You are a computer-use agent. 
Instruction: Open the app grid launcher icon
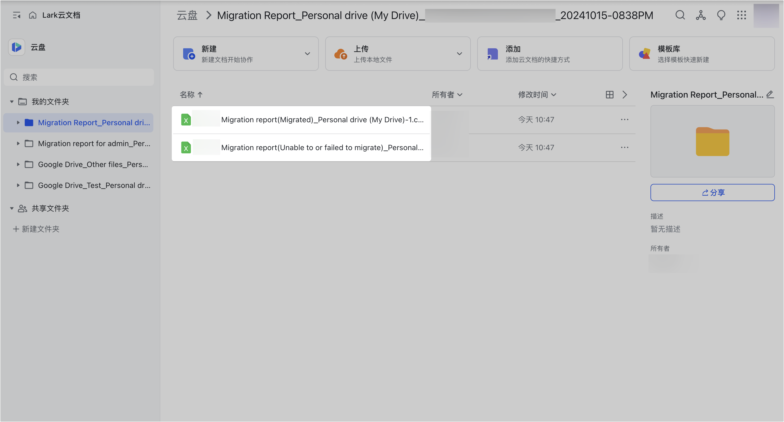pos(742,15)
